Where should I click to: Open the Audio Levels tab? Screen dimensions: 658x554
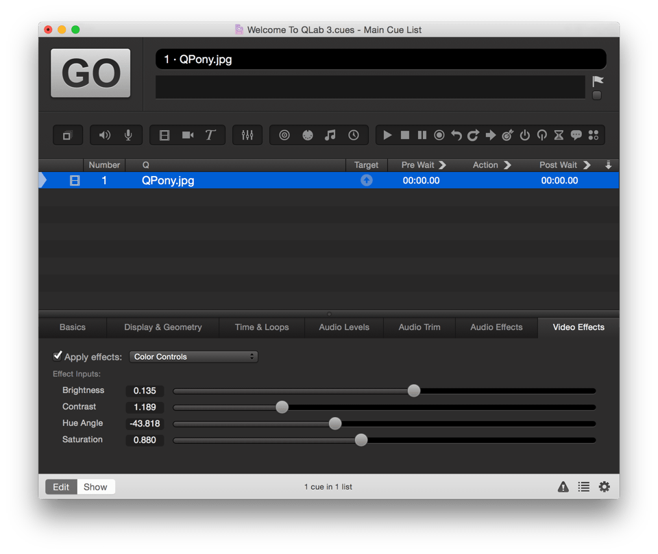[344, 327]
